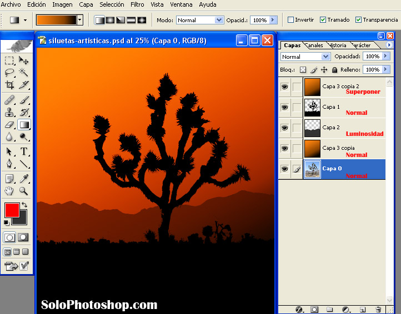This screenshot has height=314, width=401.
Task: Select the Type tool
Action: point(24,151)
